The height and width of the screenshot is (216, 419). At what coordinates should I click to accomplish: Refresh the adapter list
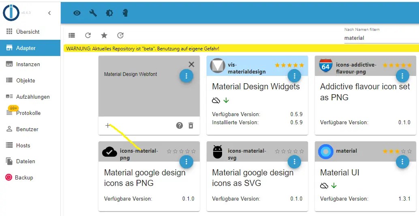pyautogui.click(x=88, y=35)
